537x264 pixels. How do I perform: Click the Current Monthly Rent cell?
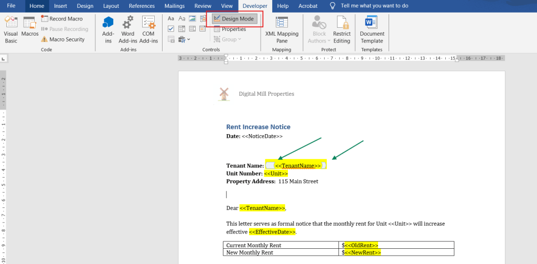click(x=281, y=245)
